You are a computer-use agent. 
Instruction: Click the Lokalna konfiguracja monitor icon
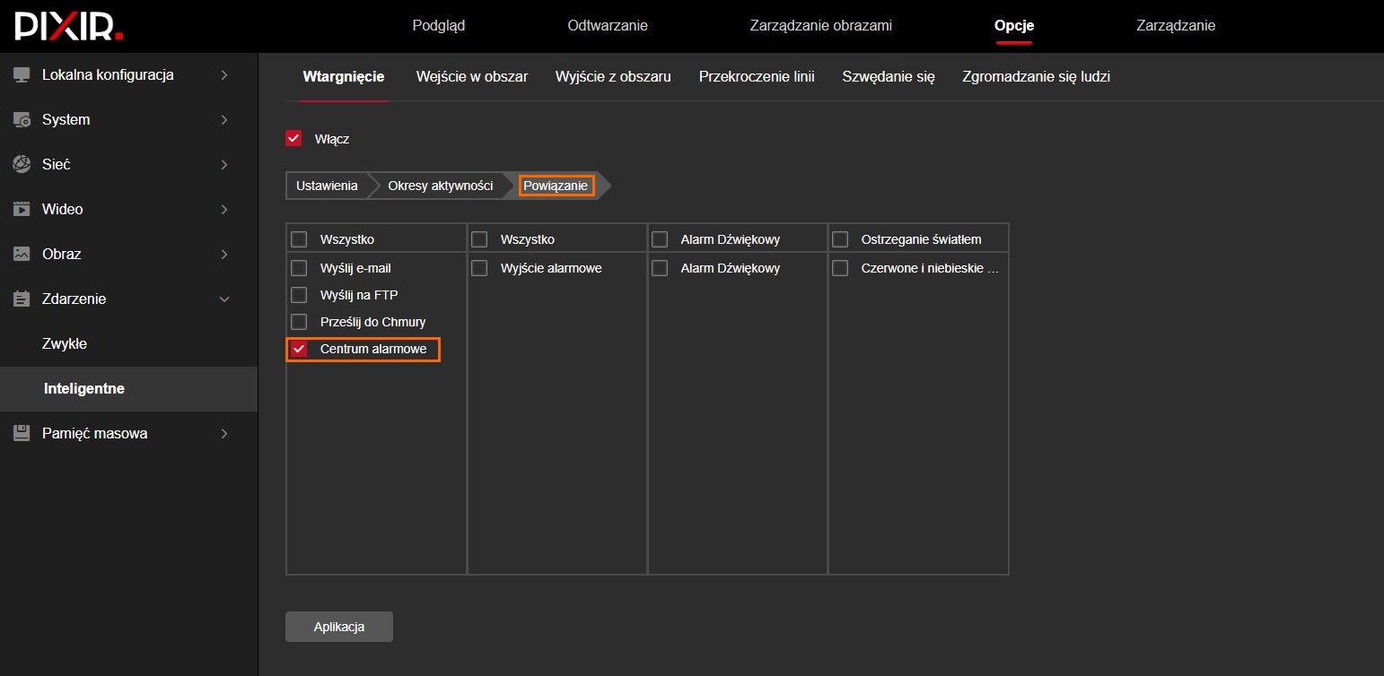pyautogui.click(x=22, y=75)
